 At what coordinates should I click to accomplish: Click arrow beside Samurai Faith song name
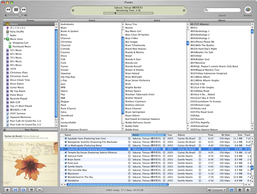(129, 156)
